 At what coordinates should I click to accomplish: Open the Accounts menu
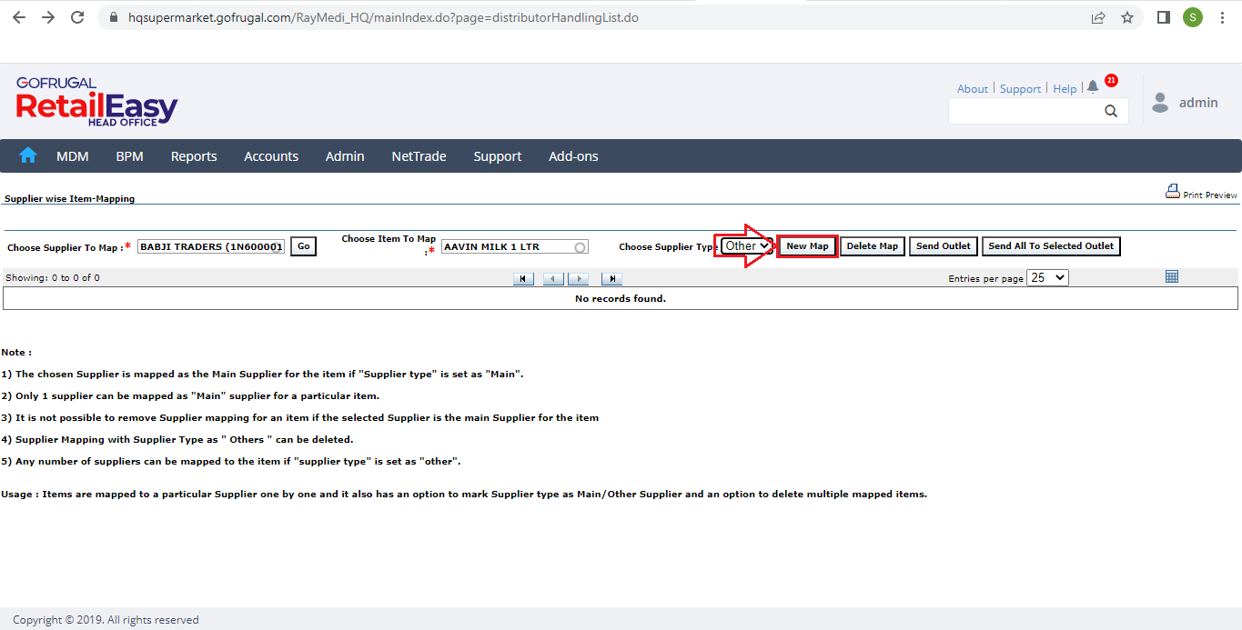click(x=271, y=156)
